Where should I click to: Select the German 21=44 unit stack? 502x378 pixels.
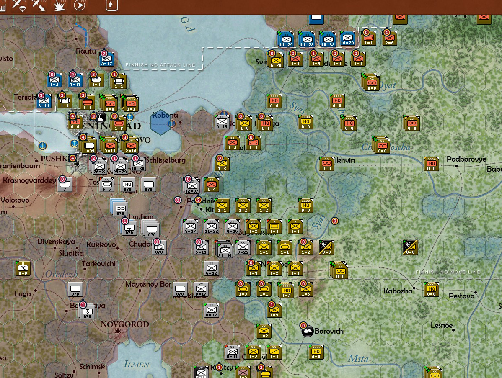[224, 250]
